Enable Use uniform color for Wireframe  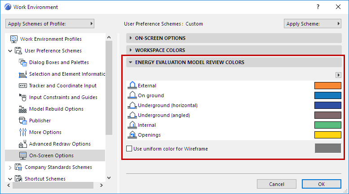[129, 148]
